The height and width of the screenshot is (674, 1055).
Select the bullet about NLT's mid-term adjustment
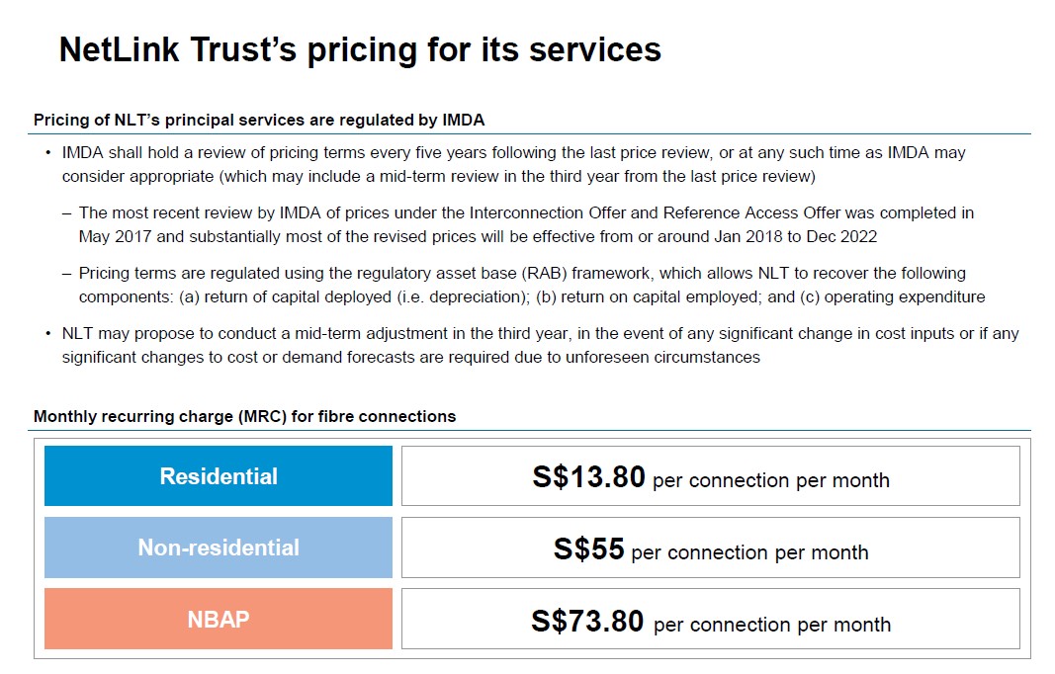coord(540,346)
